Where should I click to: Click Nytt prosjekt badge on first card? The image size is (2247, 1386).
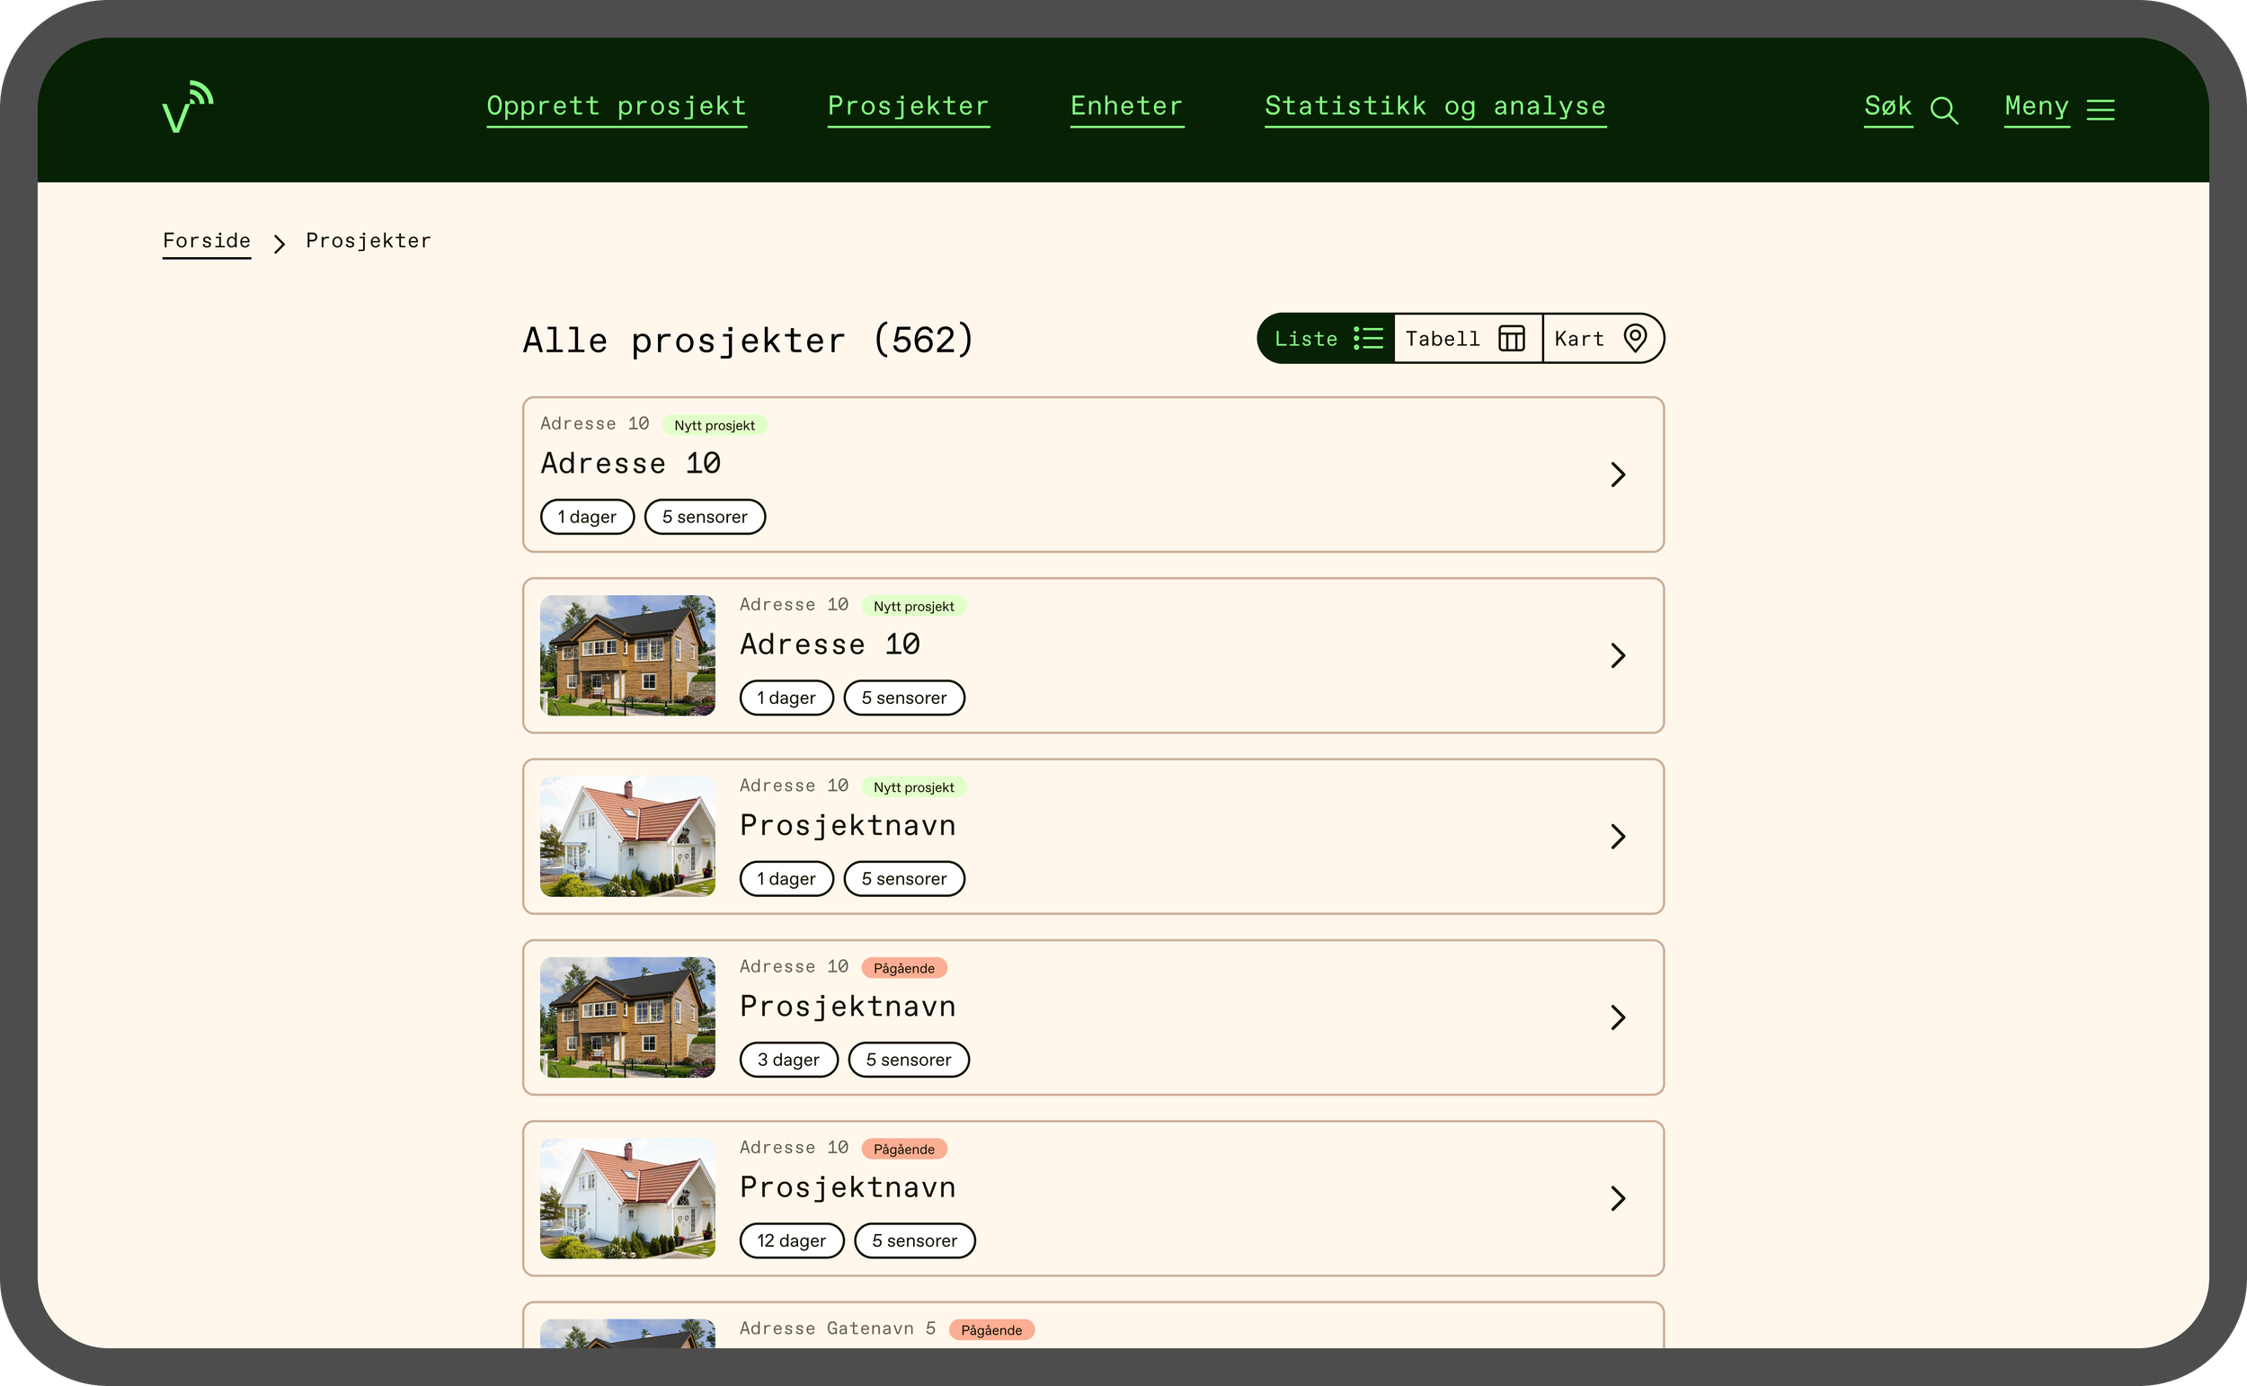click(715, 425)
